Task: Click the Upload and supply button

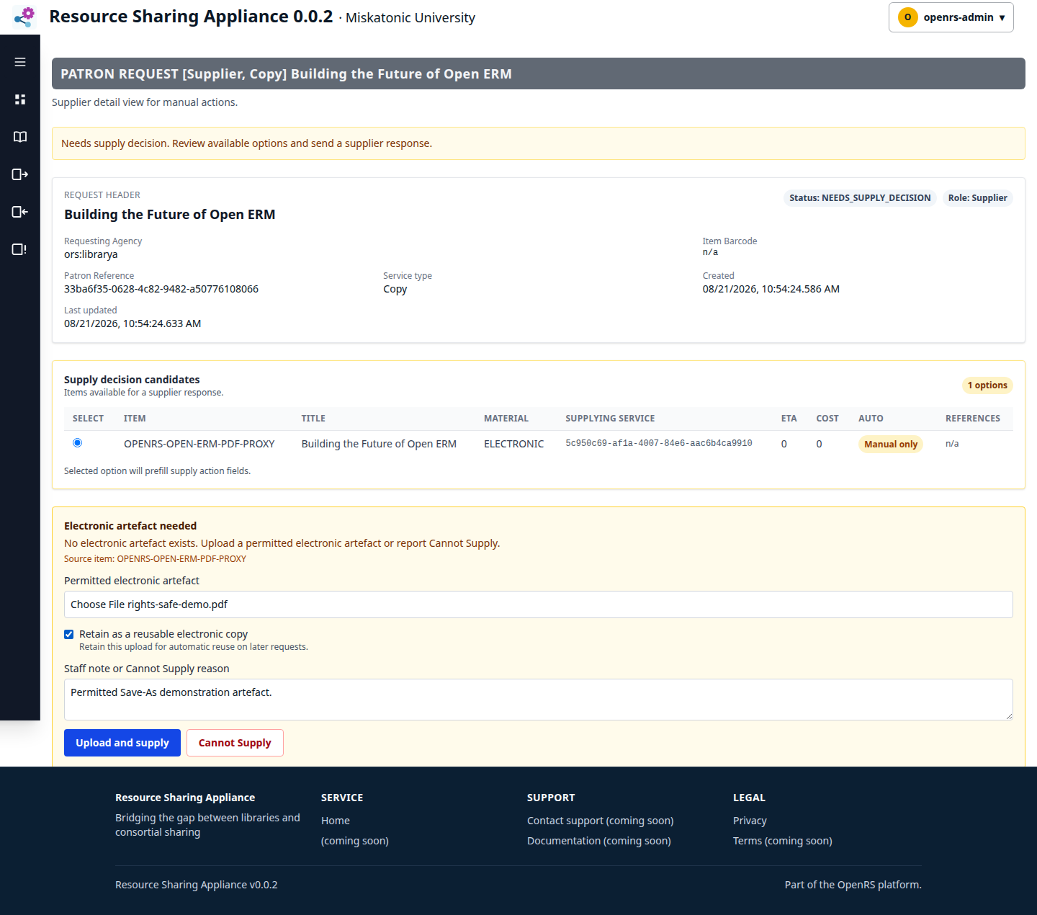Action: tap(122, 743)
